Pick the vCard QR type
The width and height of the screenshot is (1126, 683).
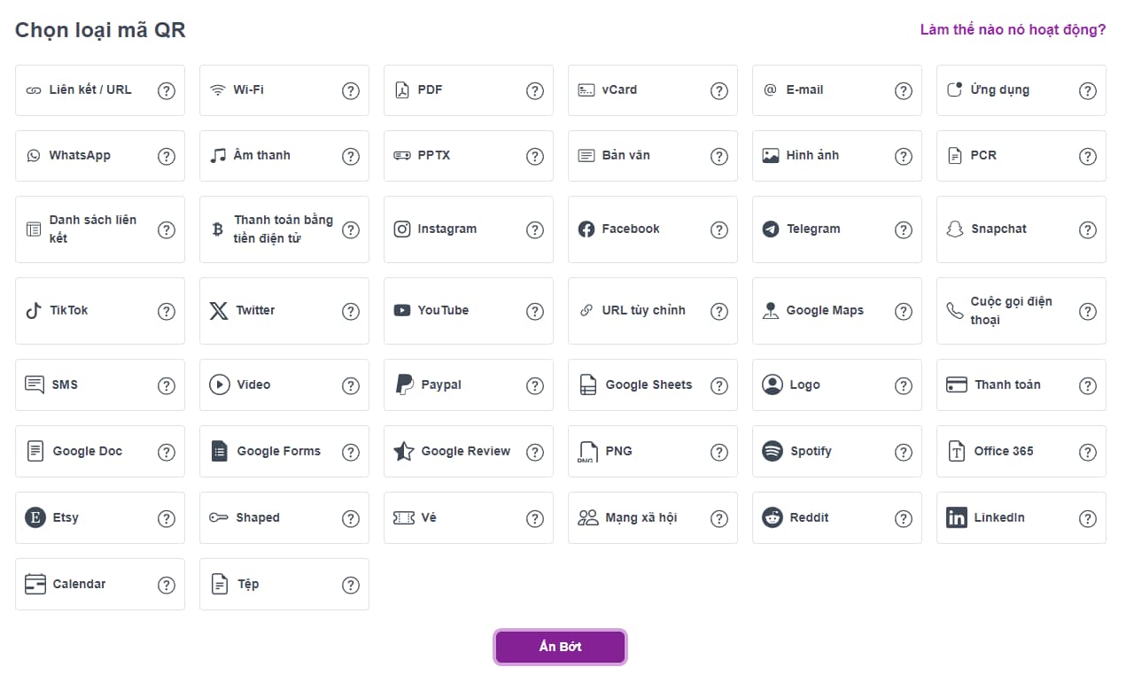653,90
